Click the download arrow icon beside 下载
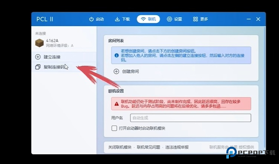 click(117, 19)
